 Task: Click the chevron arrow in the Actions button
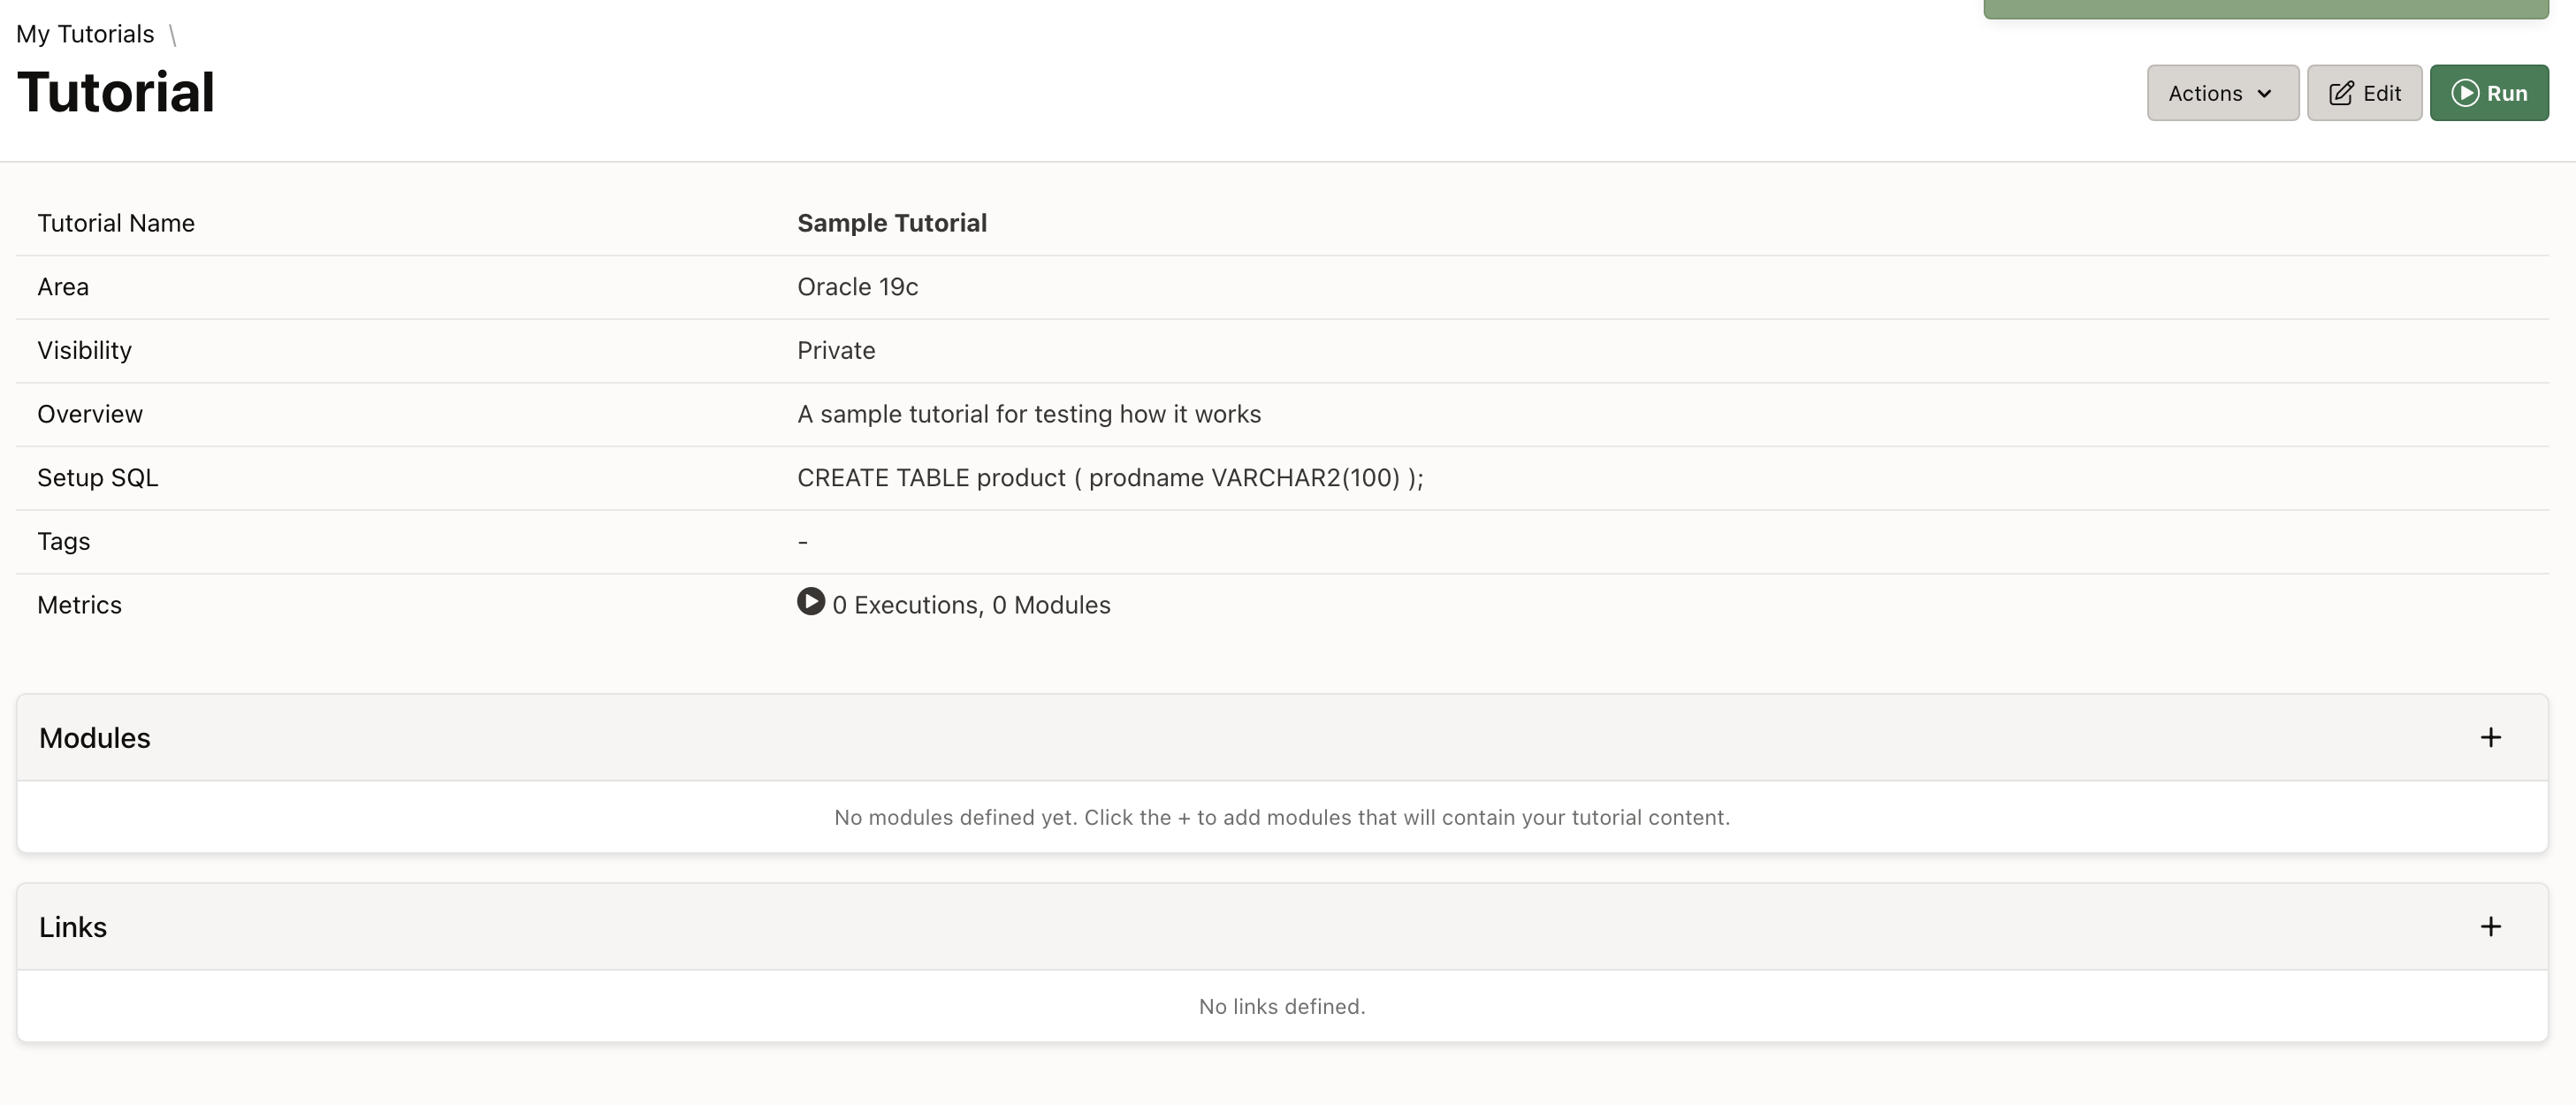coord(2265,93)
